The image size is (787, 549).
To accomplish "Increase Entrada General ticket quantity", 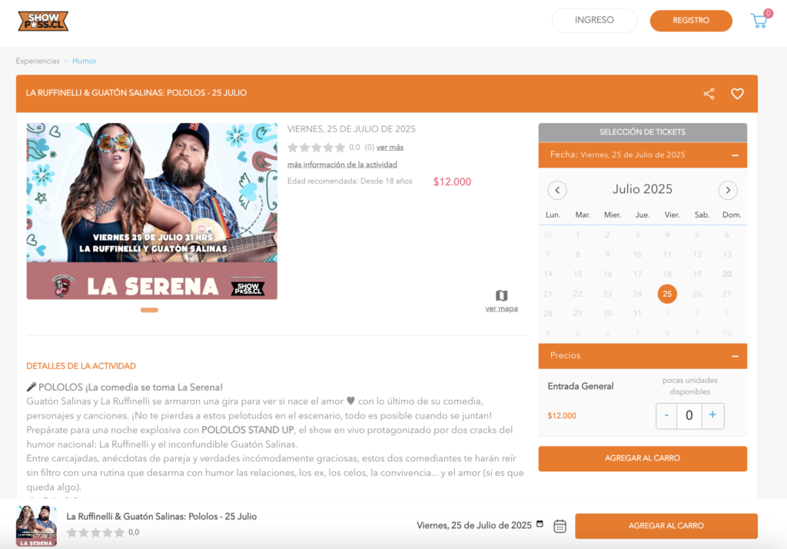I will (712, 415).
